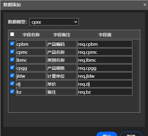Image resolution: width=148 pixels, height=136 pixels.
Task: Click the 取消 cancel button
Action: click(x=131, y=134)
